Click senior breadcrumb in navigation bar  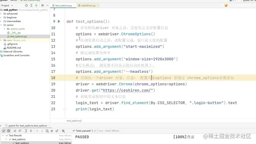pos(14,1)
